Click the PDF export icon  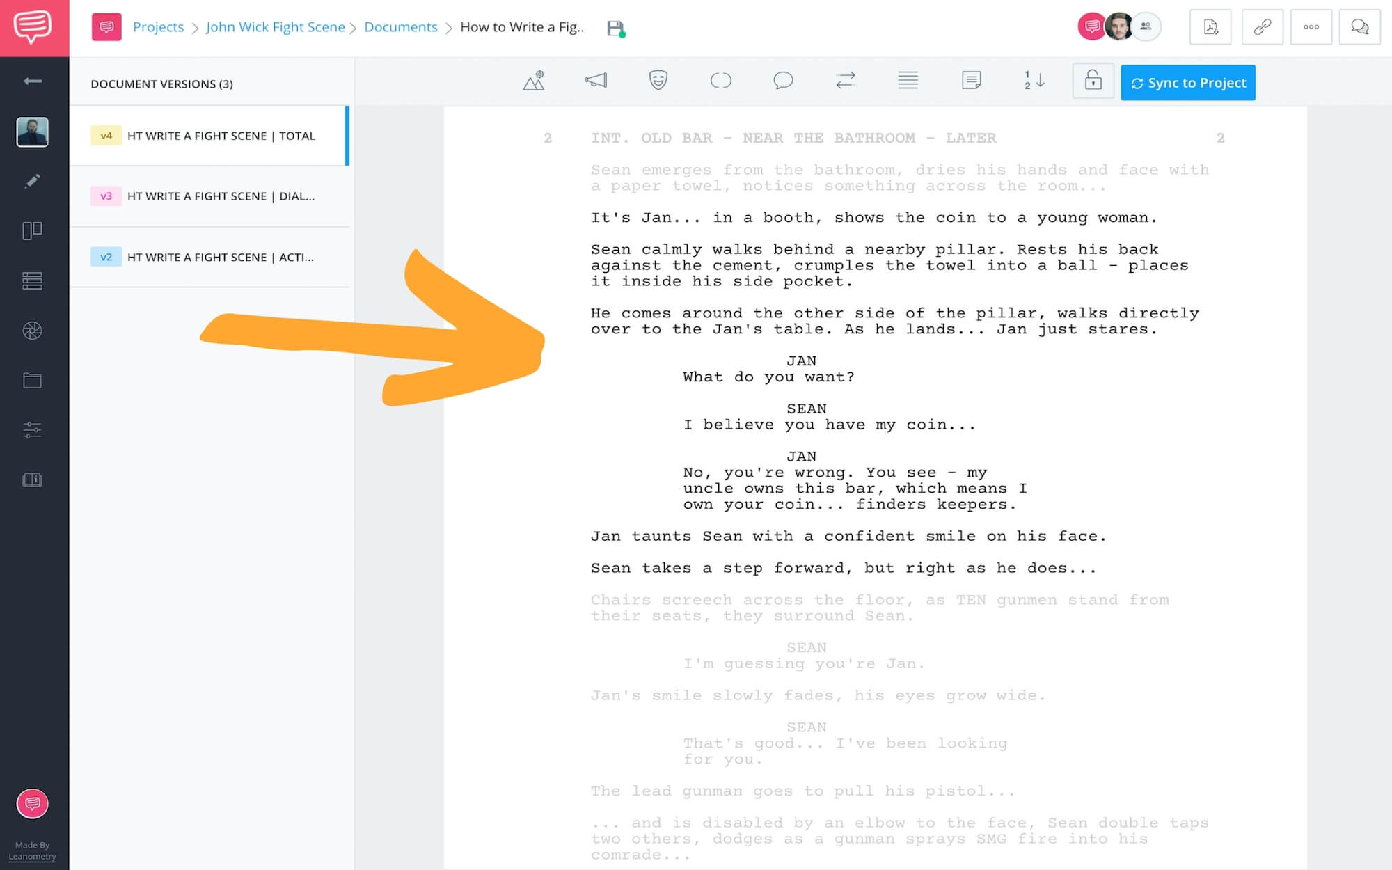(1210, 28)
